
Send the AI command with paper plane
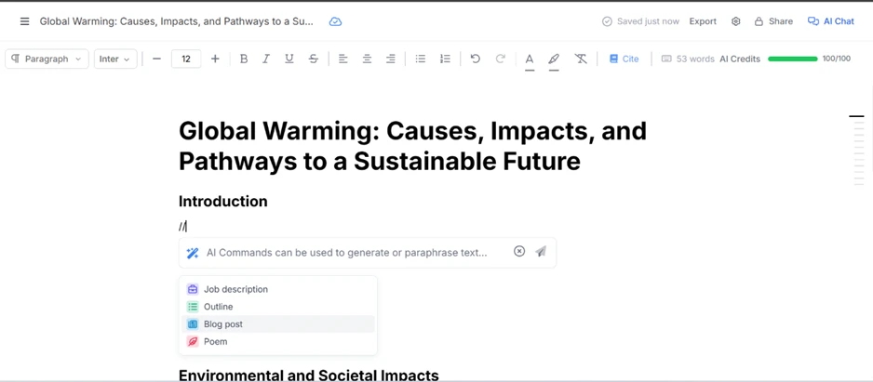point(541,252)
